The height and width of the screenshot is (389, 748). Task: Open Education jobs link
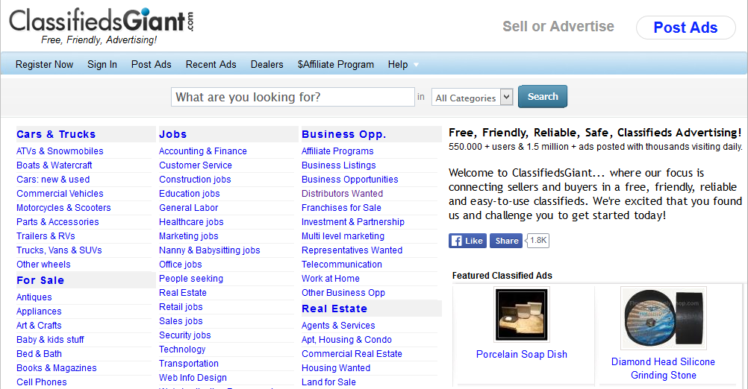pos(190,194)
